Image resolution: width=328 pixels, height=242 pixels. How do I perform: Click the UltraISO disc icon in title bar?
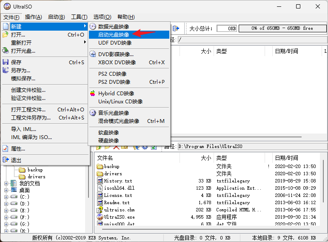[x=7, y=6]
